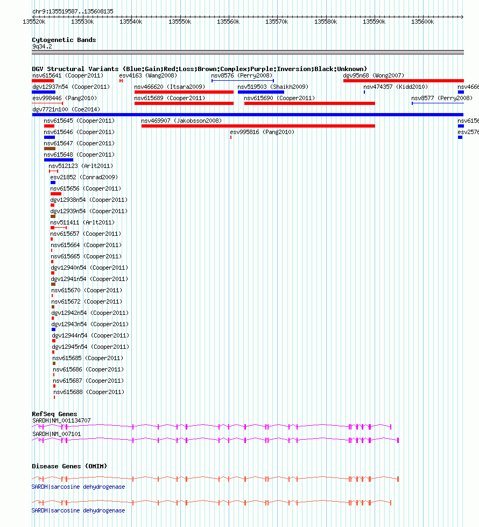Open variant dgv12942n54 (Cooper2011)

(x=90, y=313)
